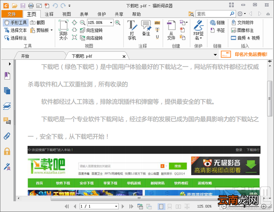Set view to Actual Size (实际大小)
This screenshot has width=274, height=212.
click(x=63, y=30)
